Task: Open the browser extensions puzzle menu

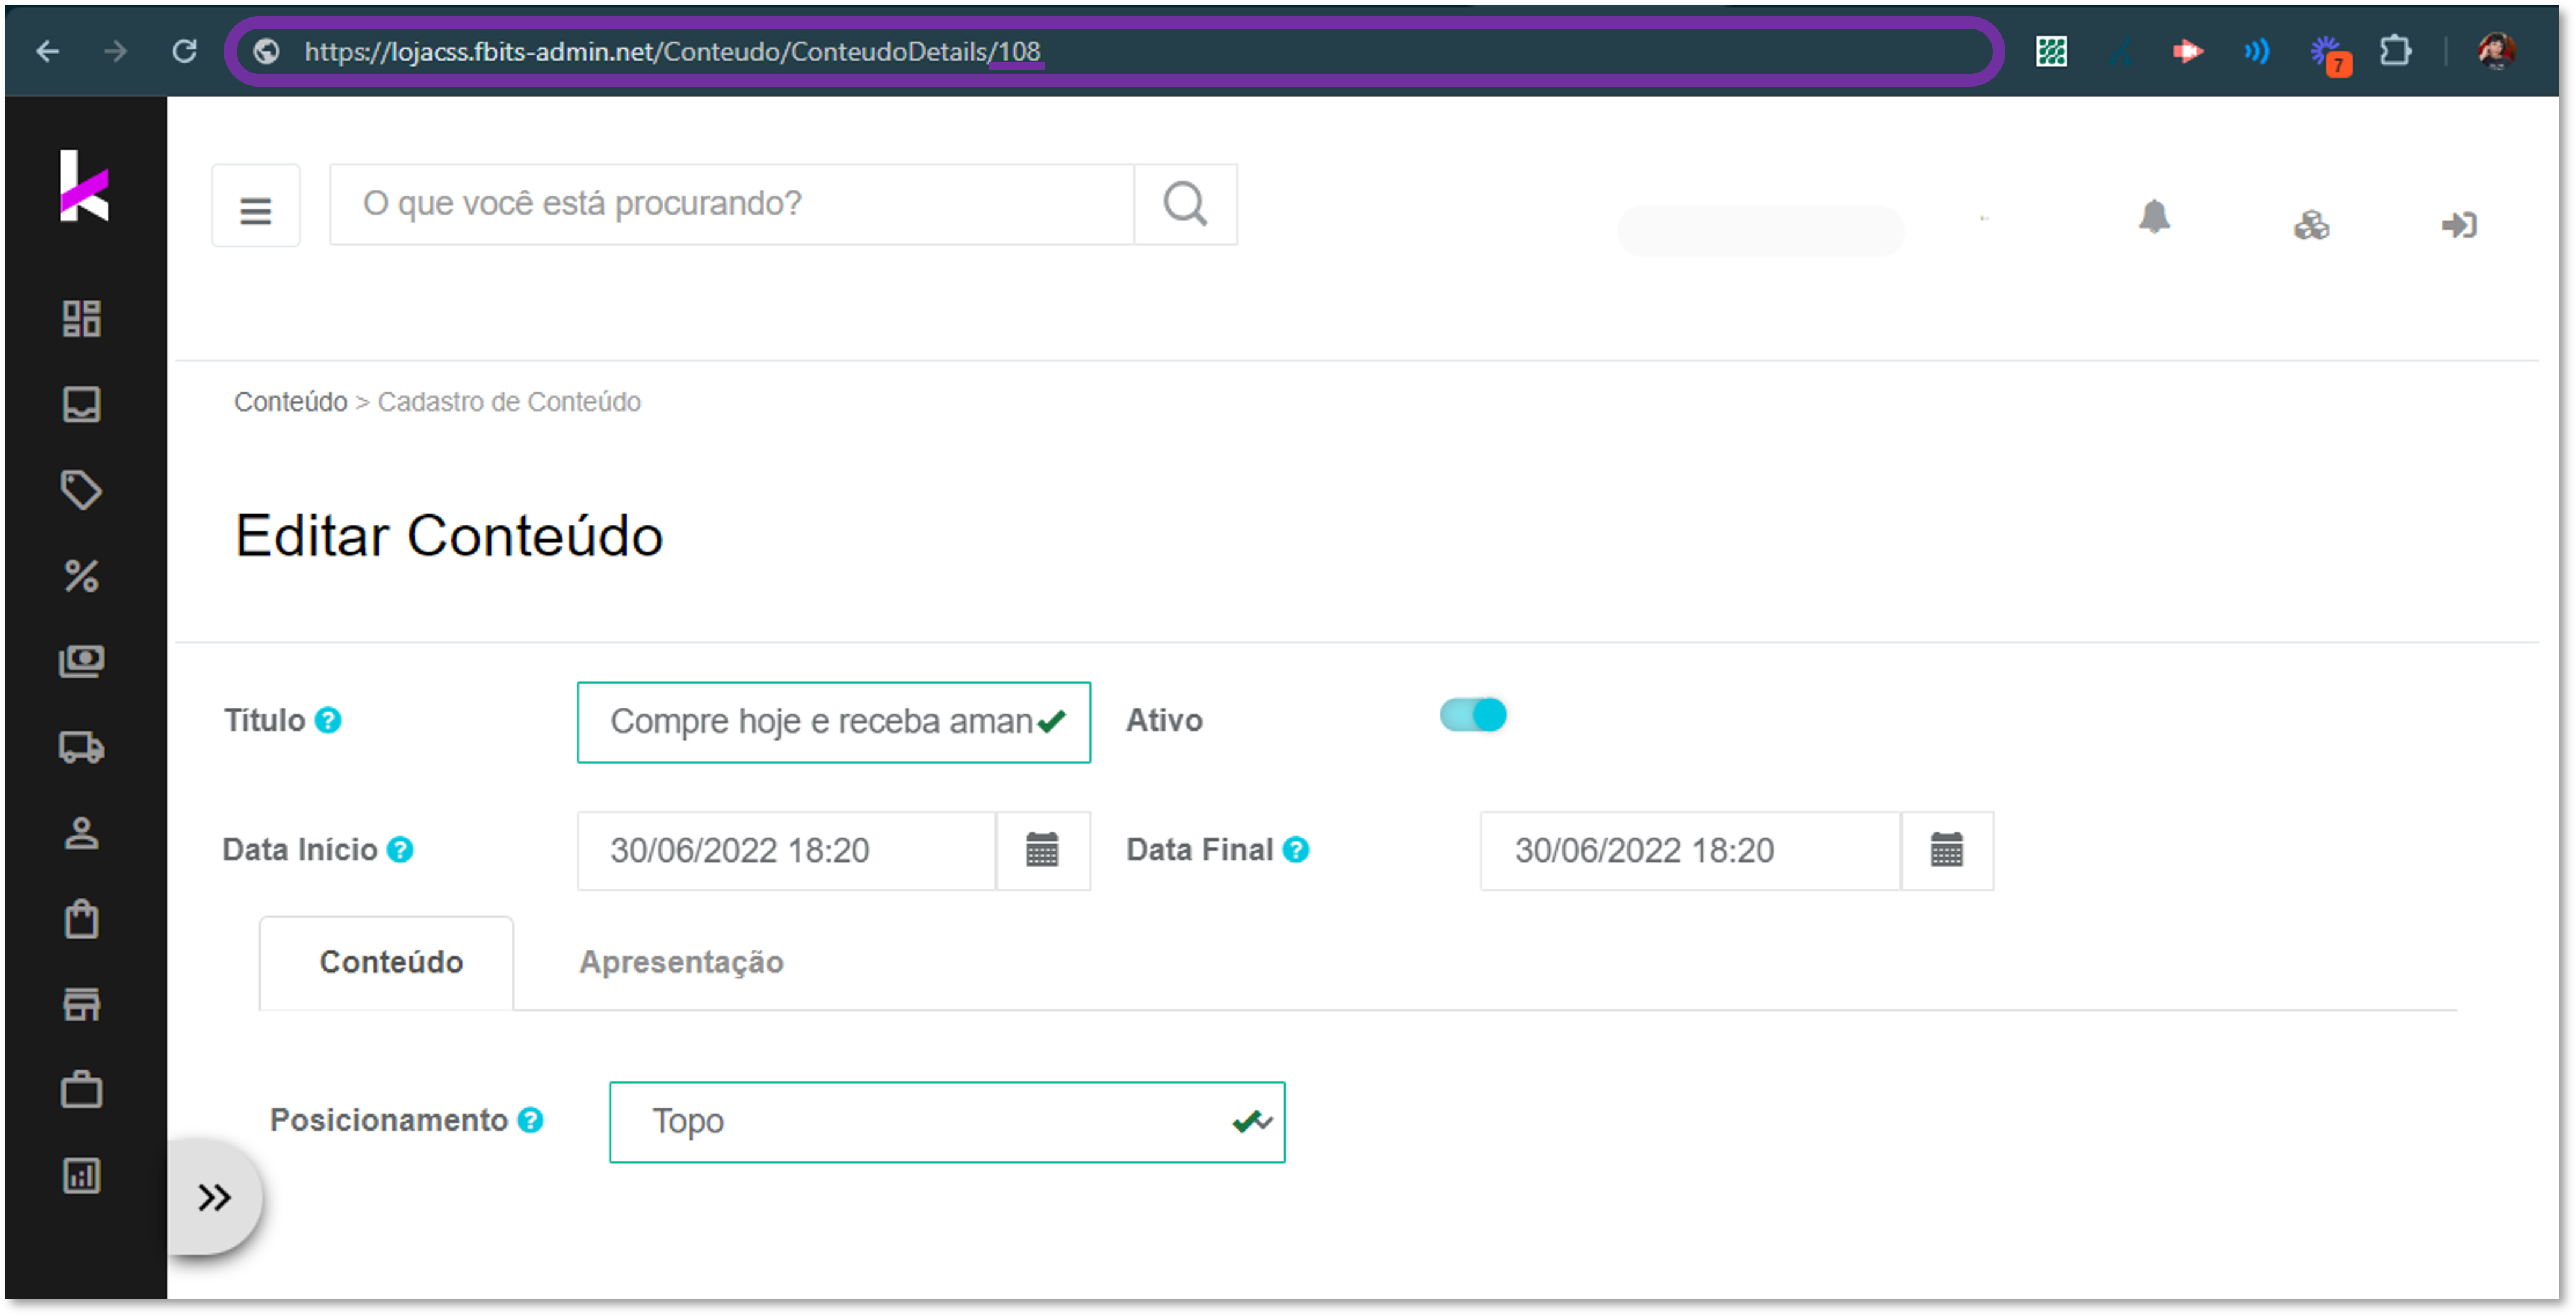Action: coord(2395,51)
